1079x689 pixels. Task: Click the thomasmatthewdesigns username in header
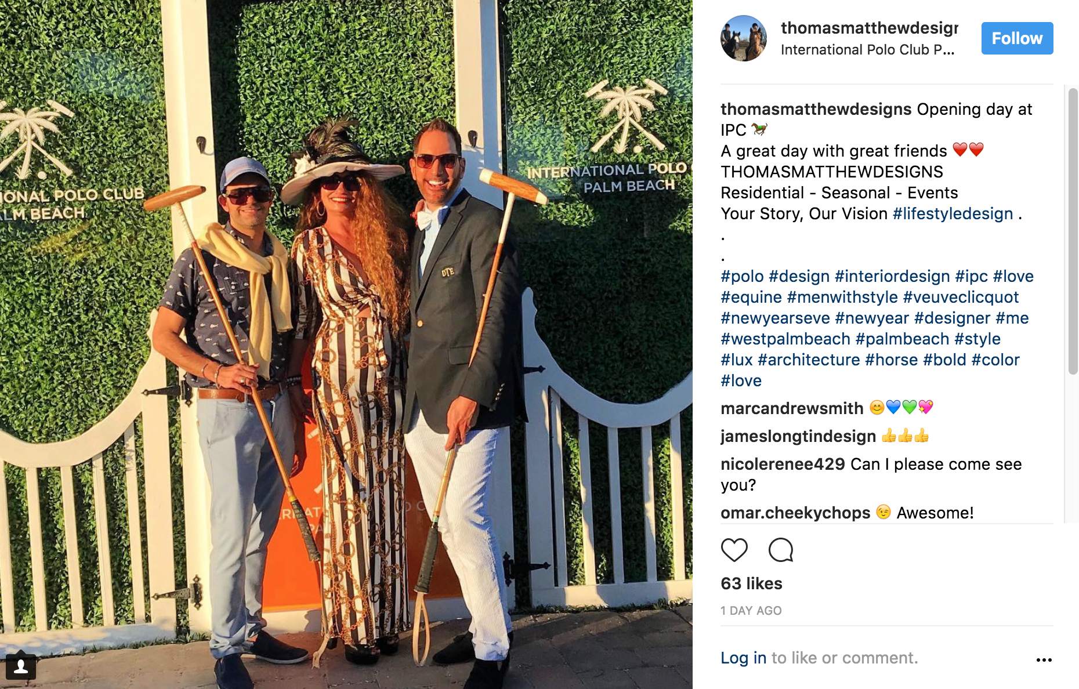[869, 28]
